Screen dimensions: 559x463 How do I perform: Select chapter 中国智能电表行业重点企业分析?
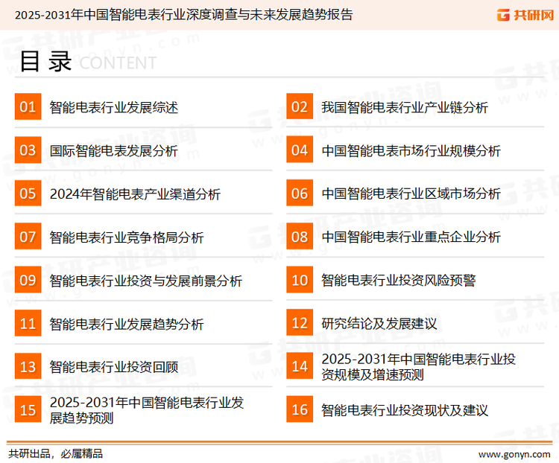coord(411,237)
